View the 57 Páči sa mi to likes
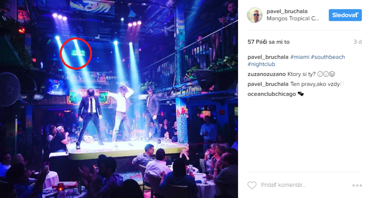The image size is (371, 198). click(x=268, y=42)
